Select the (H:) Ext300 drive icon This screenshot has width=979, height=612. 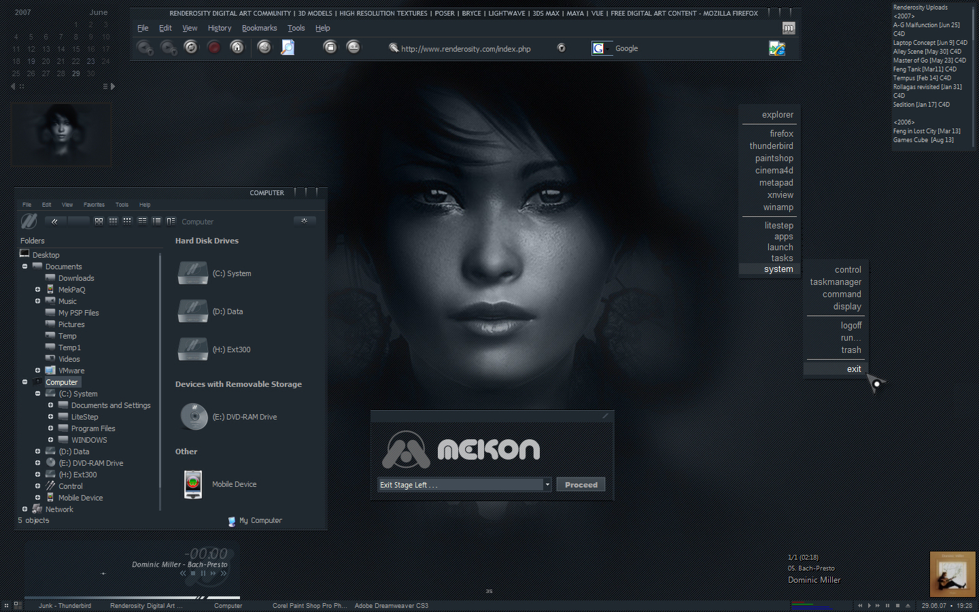(193, 349)
